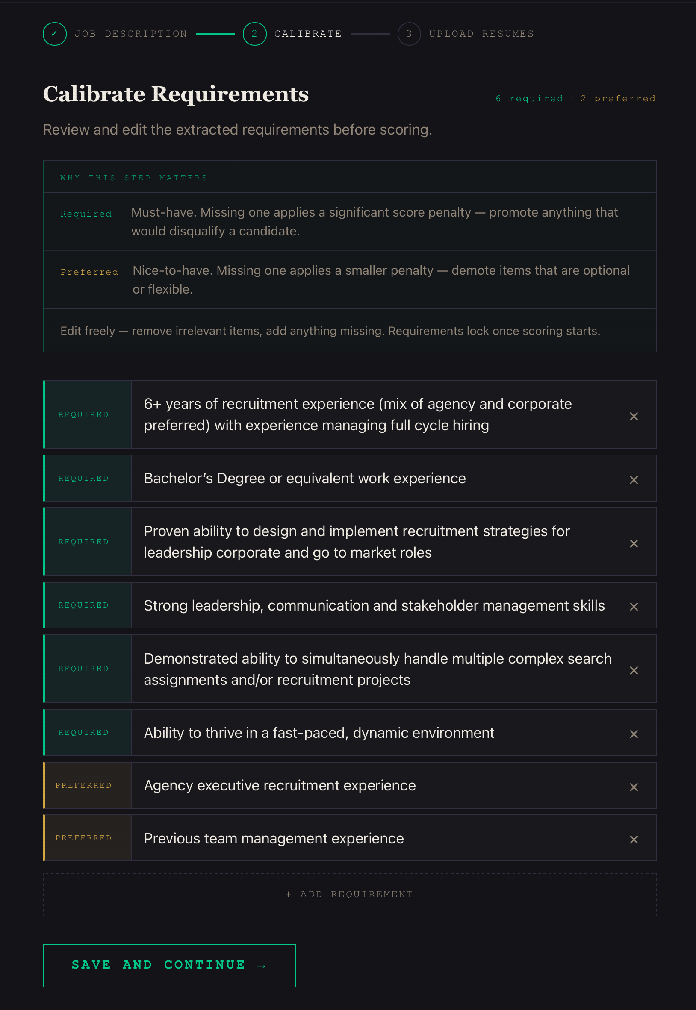Remove the 6+ years recruitment experience requirement
This screenshot has width=696, height=1010.
point(634,416)
